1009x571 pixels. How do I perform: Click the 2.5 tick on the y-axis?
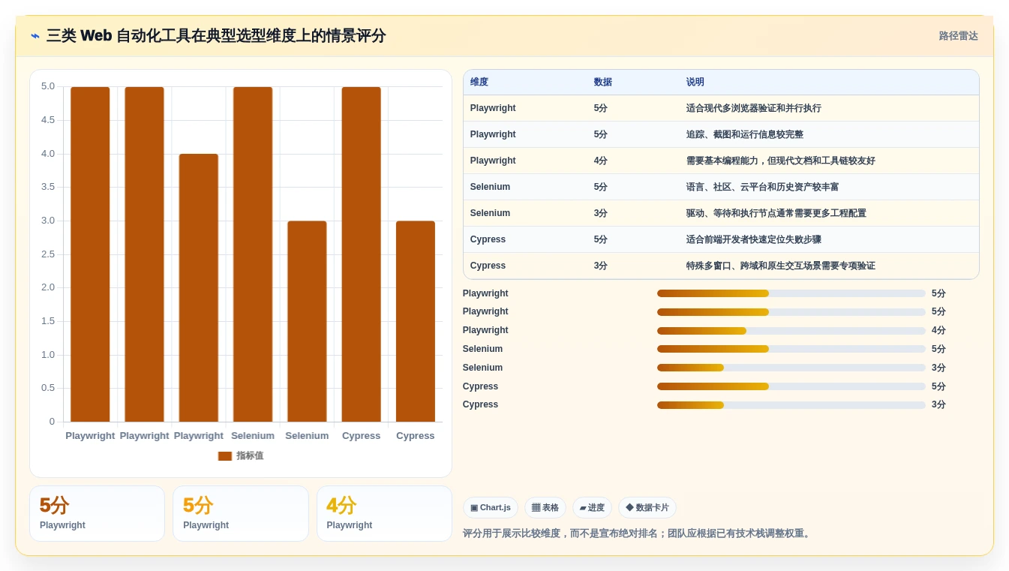(48, 254)
